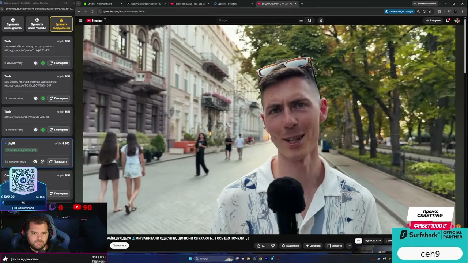Viewport: 468px width, 263px height.
Task: Select the 'Від: PORTATIV' filter chip
Action: click(373, 241)
